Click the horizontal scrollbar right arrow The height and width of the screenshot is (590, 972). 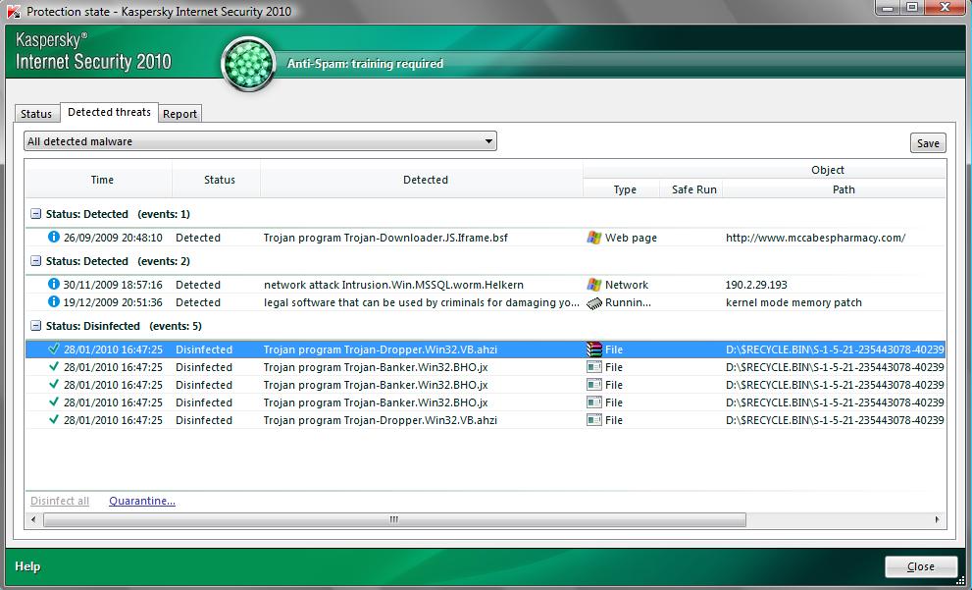(x=937, y=519)
